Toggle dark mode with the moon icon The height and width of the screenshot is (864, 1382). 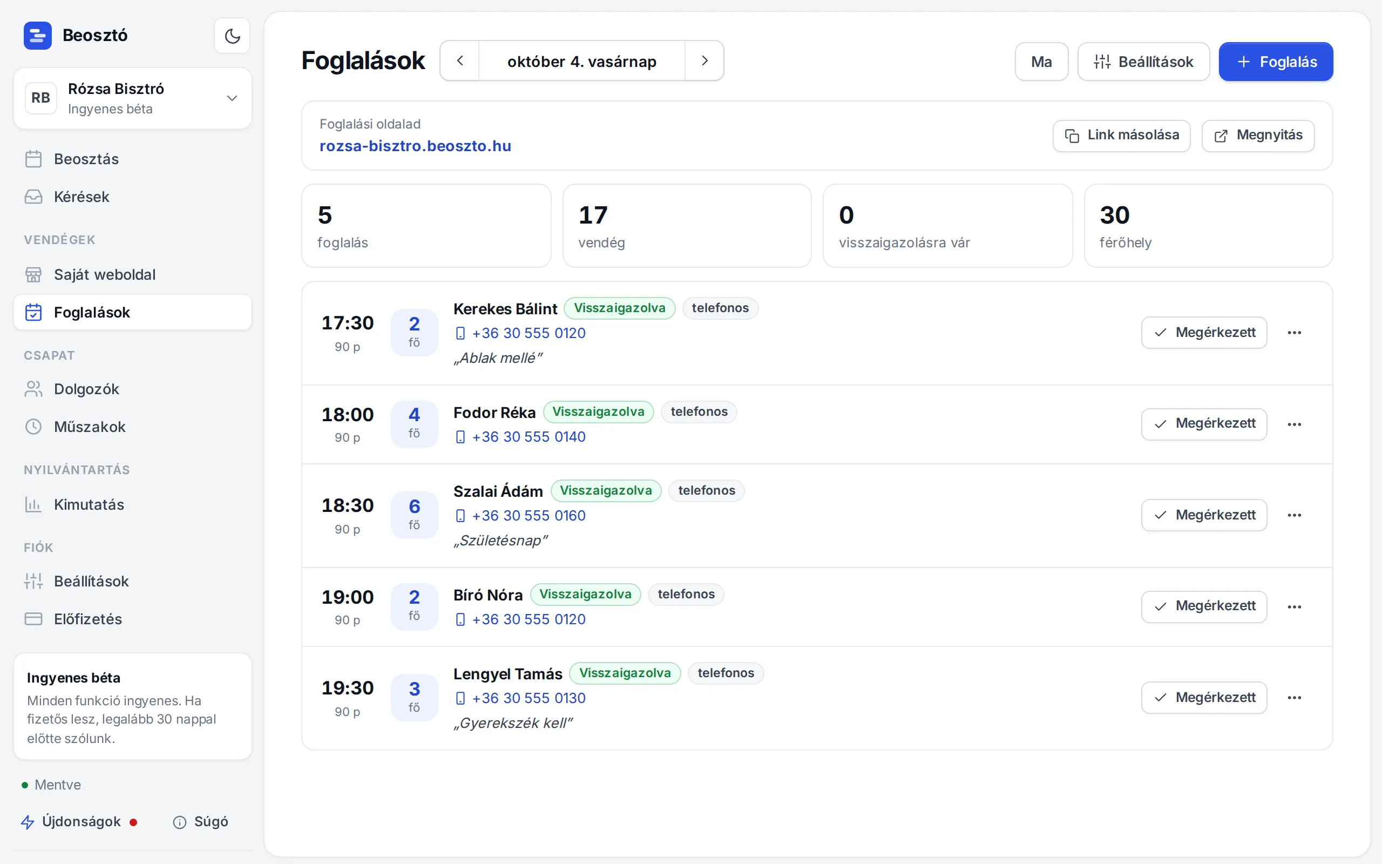[232, 36]
